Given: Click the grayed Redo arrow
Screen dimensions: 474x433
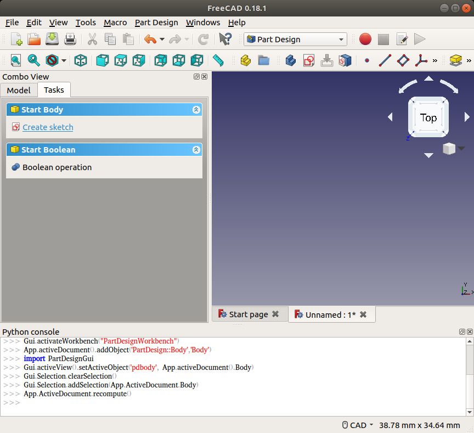Looking at the screenshot, I should click(x=175, y=40).
